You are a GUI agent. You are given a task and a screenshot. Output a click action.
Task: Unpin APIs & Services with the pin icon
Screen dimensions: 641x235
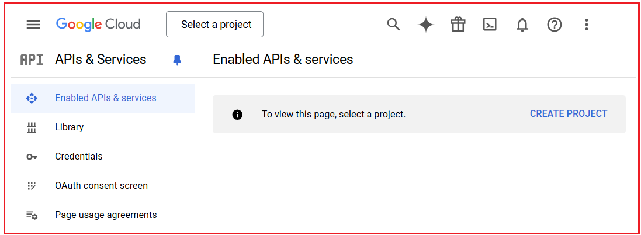tap(177, 60)
